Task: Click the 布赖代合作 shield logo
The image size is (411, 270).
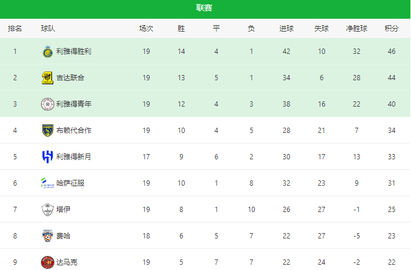Action: (47, 131)
